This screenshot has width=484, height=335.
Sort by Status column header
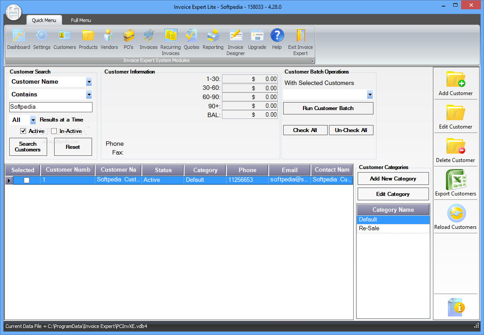[163, 170]
